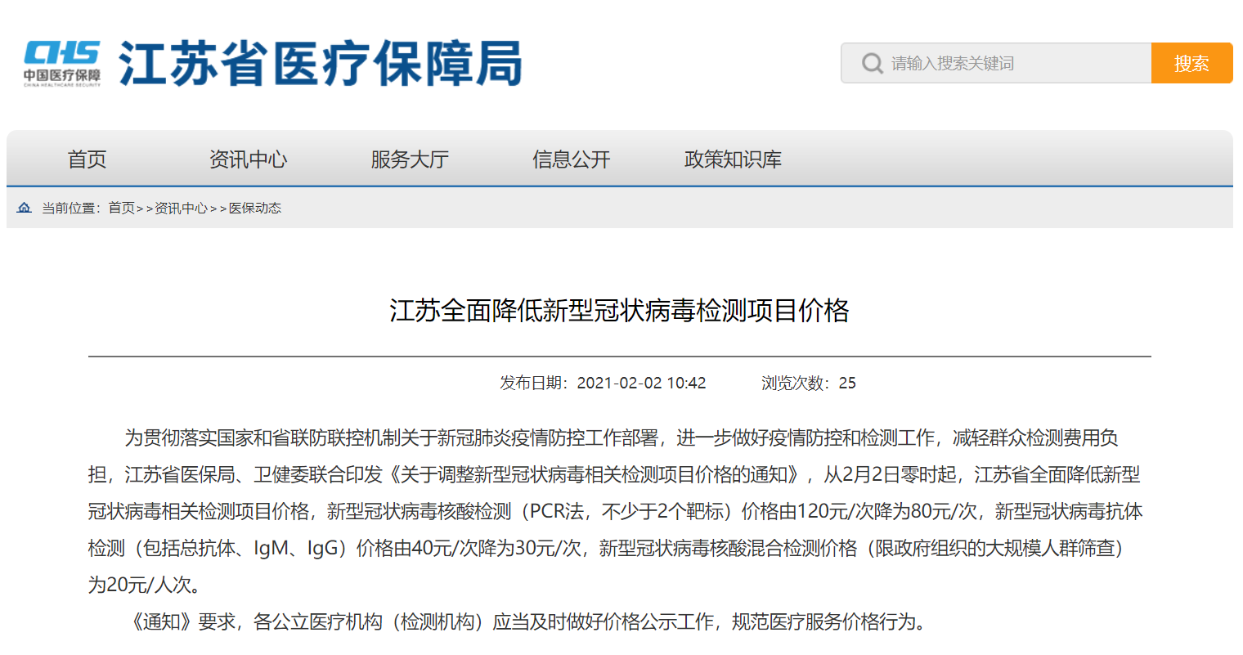
Task: Click the 中国医疗保障 text under the logo
Action: coord(61,75)
